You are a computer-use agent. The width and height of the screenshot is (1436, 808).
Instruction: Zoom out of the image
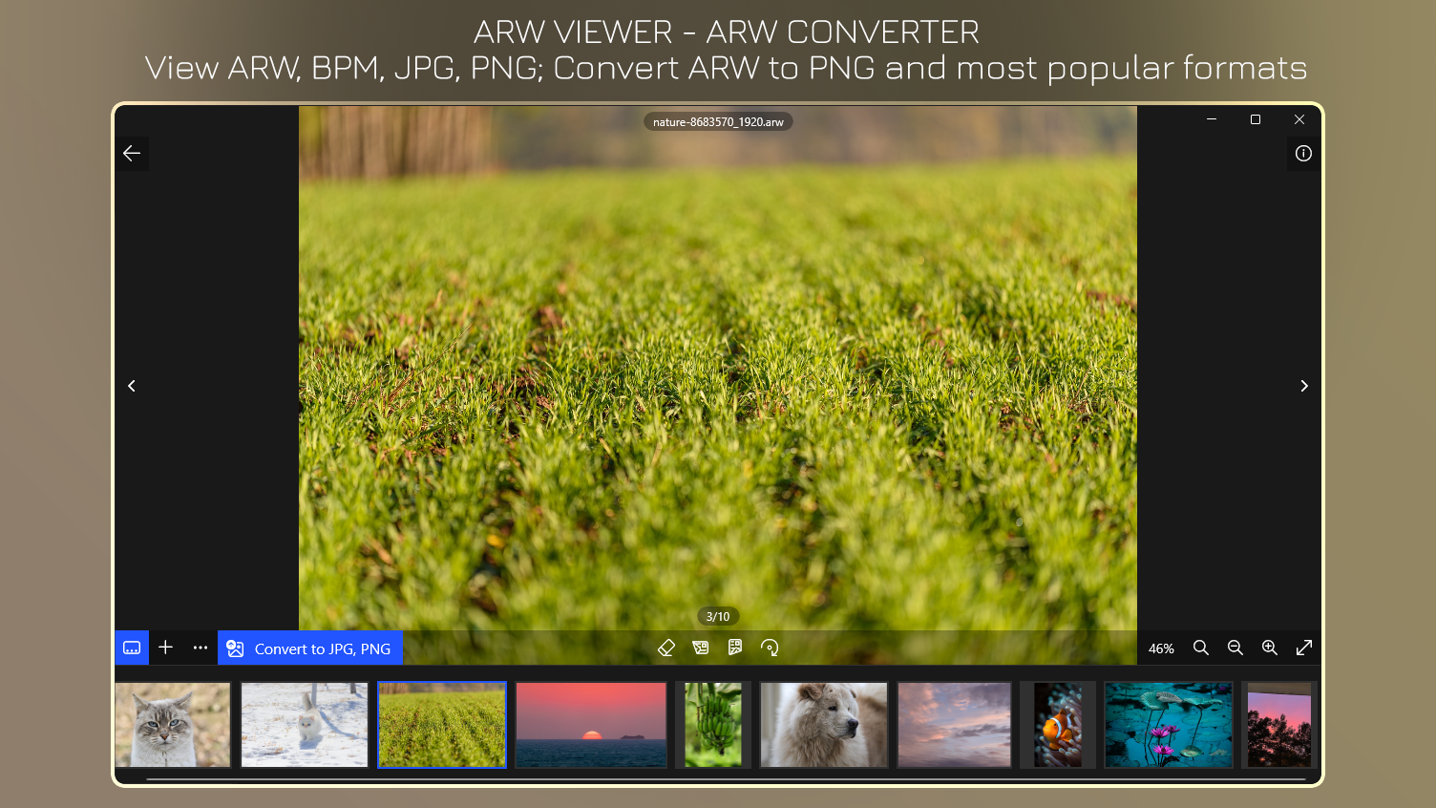(x=1235, y=648)
